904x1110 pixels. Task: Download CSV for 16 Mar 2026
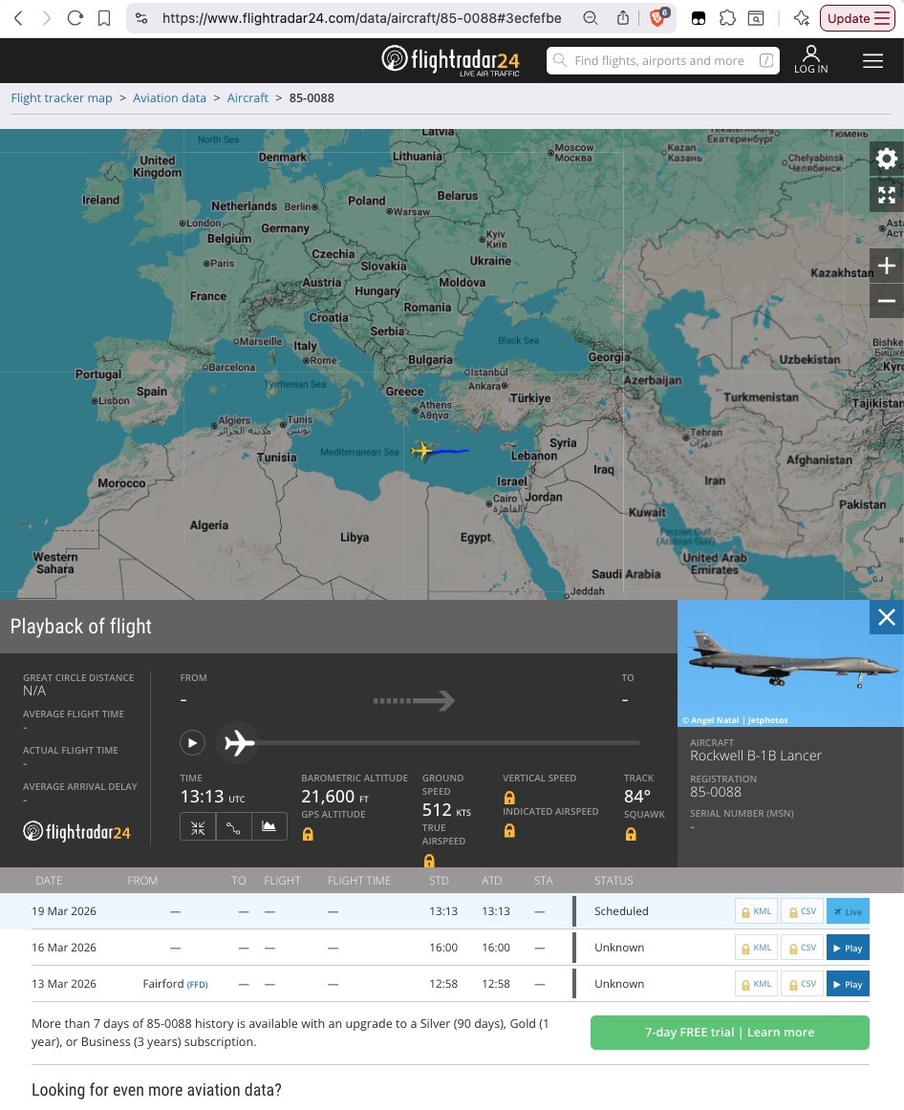(x=803, y=948)
